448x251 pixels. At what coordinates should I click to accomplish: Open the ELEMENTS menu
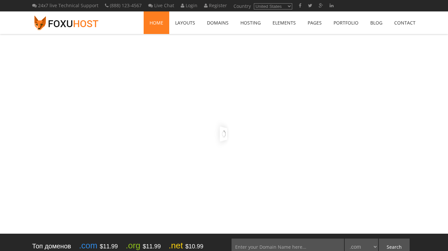[x=284, y=23]
